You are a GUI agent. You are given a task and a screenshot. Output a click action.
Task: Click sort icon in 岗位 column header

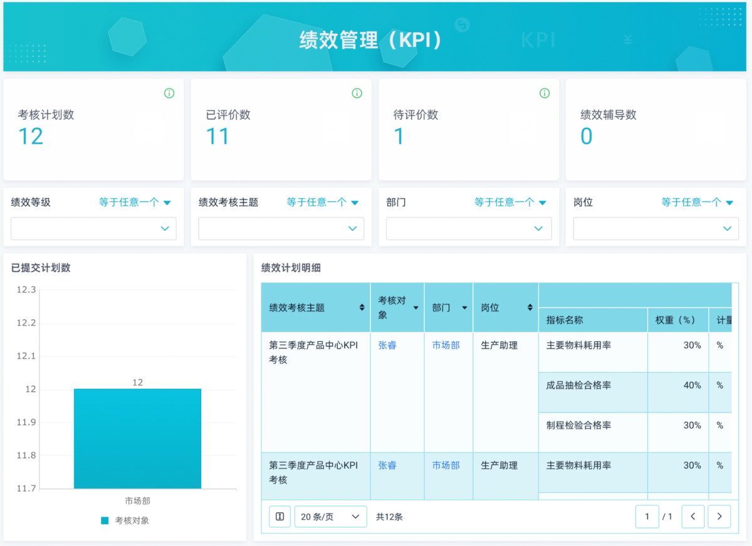point(530,308)
